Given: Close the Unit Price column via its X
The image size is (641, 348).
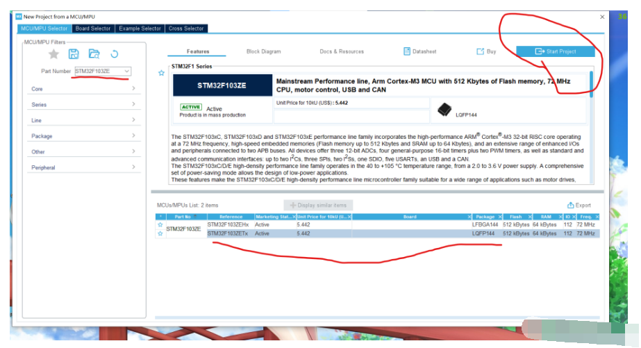Looking at the screenshot, I should [x=349, y=217].
